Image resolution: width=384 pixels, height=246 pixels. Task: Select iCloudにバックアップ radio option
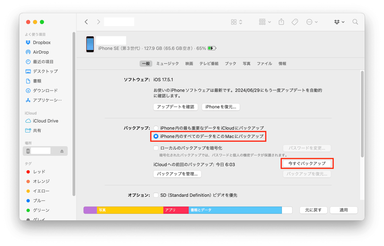pos(156,128)
